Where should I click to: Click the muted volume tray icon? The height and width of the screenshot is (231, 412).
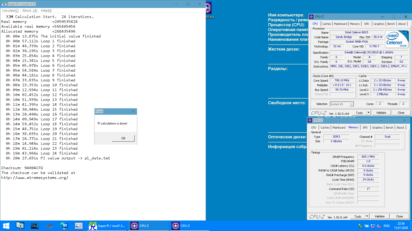[379, 226]
